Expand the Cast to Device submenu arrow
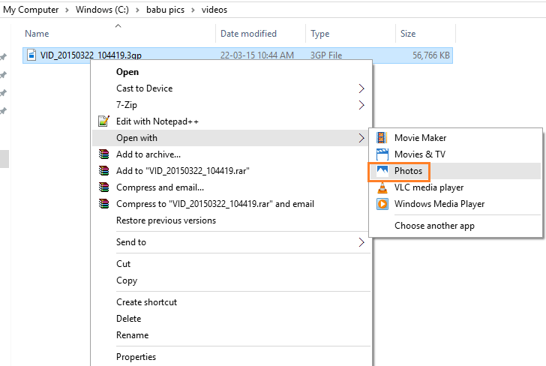 tap(361, 88)
